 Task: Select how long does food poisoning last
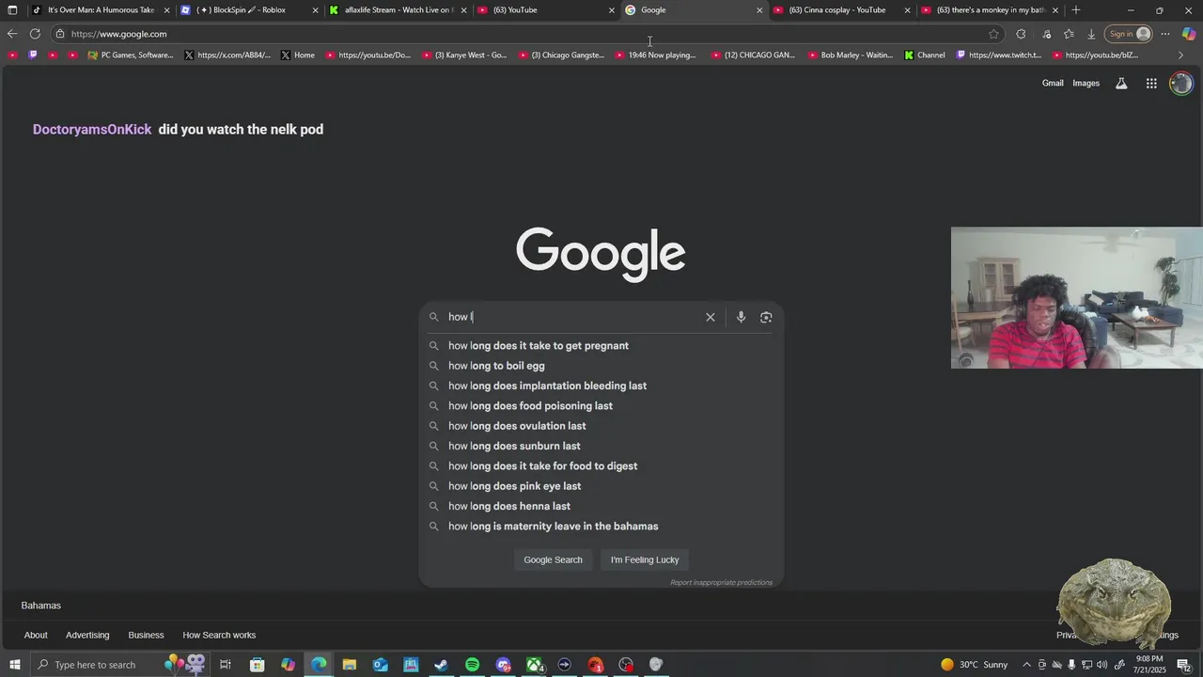pos(601,406)
